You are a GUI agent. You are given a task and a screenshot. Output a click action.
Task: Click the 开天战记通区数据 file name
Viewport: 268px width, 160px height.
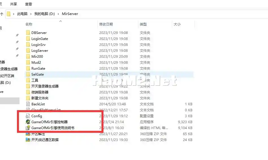[x=45, y=140]
